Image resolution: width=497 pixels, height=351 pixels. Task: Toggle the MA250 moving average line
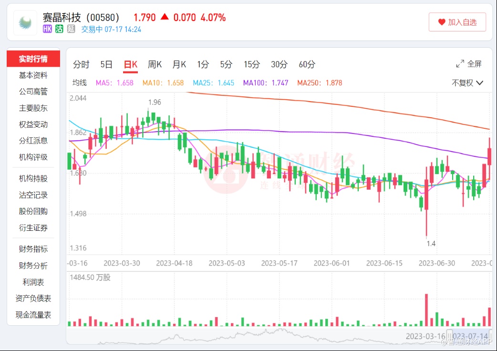[x=320, y=83]
